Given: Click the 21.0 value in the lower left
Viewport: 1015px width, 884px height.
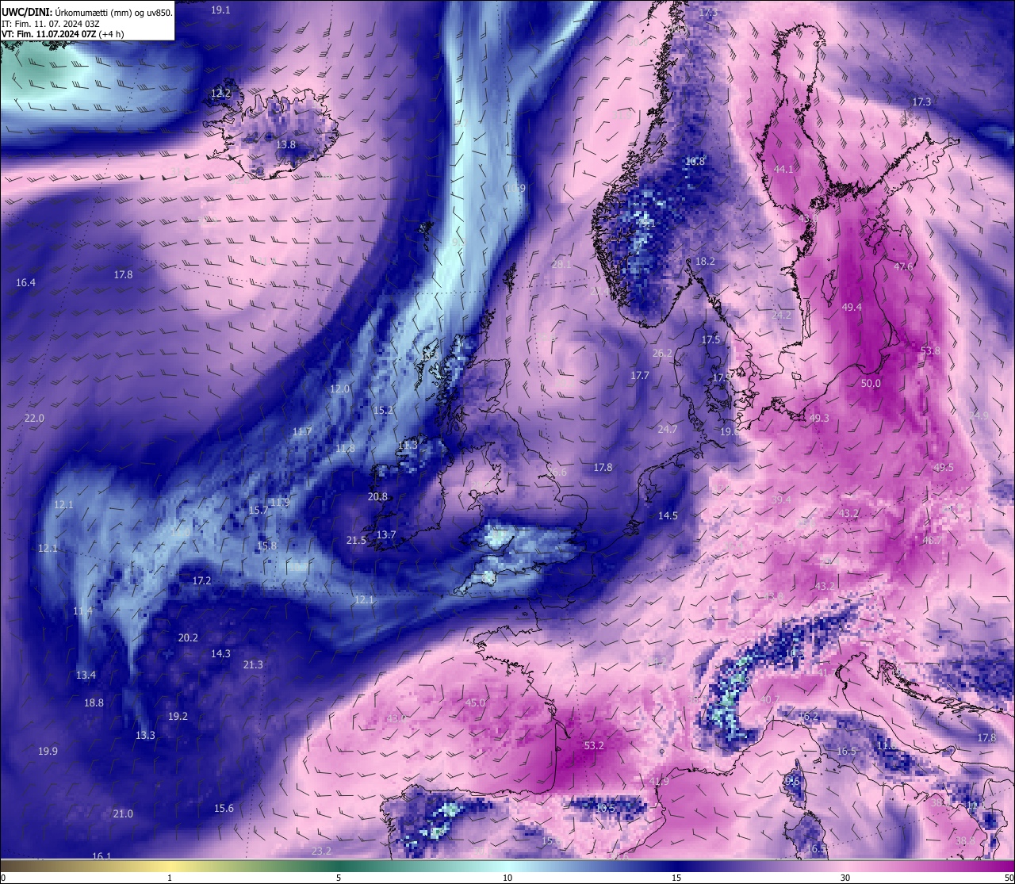Looking at the screenshot, I should [x=123, y=814].
